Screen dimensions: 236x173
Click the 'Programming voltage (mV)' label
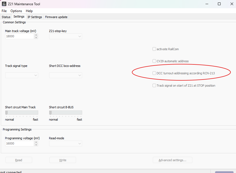22,138
